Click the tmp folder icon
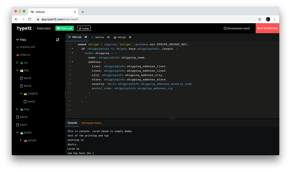 pyautogui.click(x=22, y=110)
